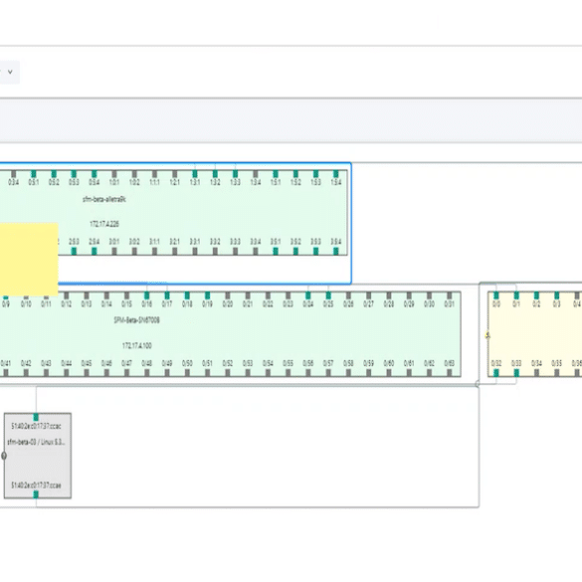582x582 pixels.
Task: Select port 2:5:3 on the storage array
Action: coord(74,252)
